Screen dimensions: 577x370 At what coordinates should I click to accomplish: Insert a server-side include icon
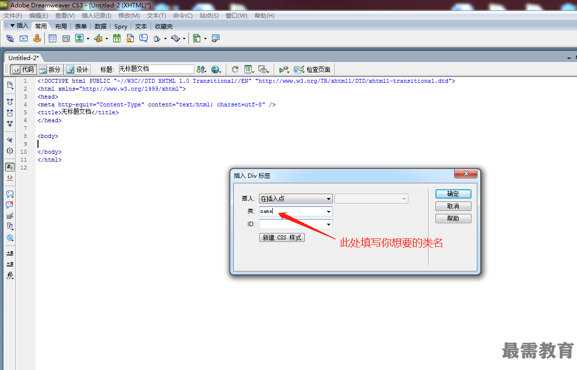[130, 38]
